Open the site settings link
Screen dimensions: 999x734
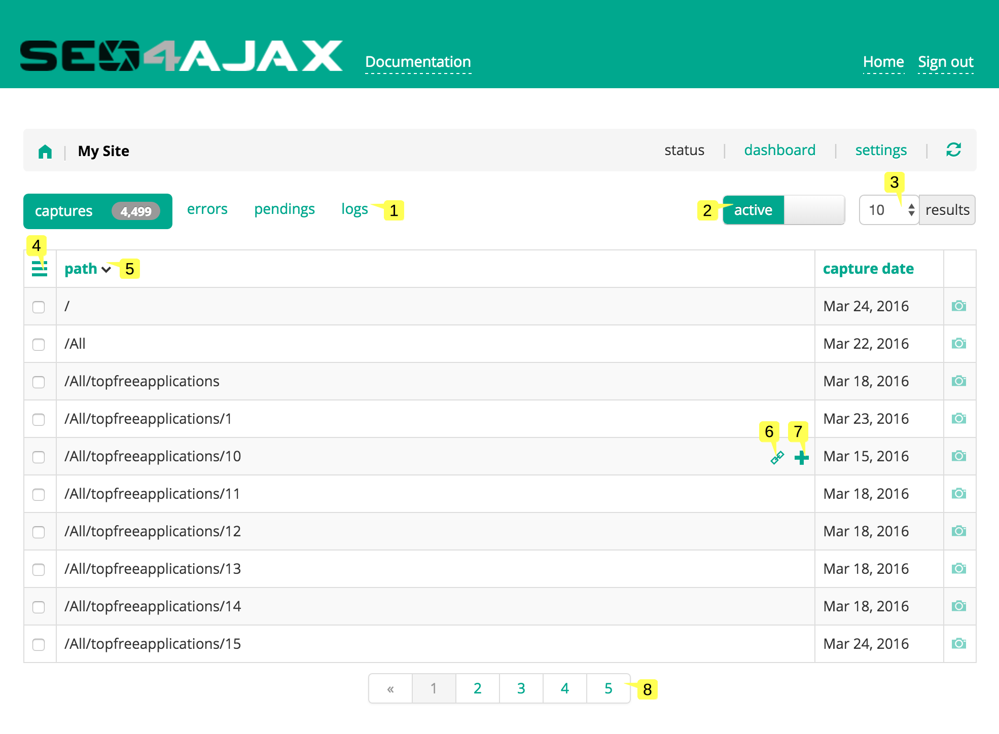click(x=881, y=150)
